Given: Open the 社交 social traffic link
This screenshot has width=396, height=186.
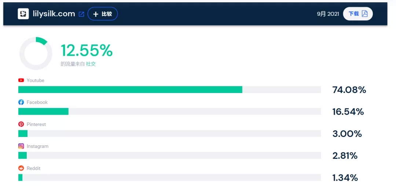Looking at the screenshot, I should click(91, 64).
